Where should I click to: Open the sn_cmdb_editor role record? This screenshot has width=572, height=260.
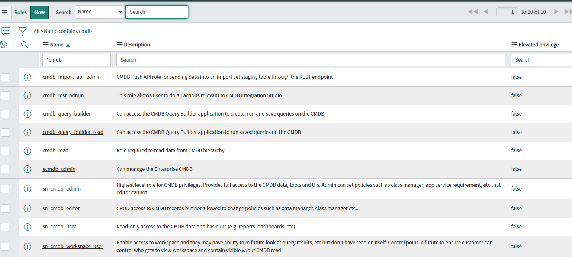pyautogui.click(x=61, y=208)
